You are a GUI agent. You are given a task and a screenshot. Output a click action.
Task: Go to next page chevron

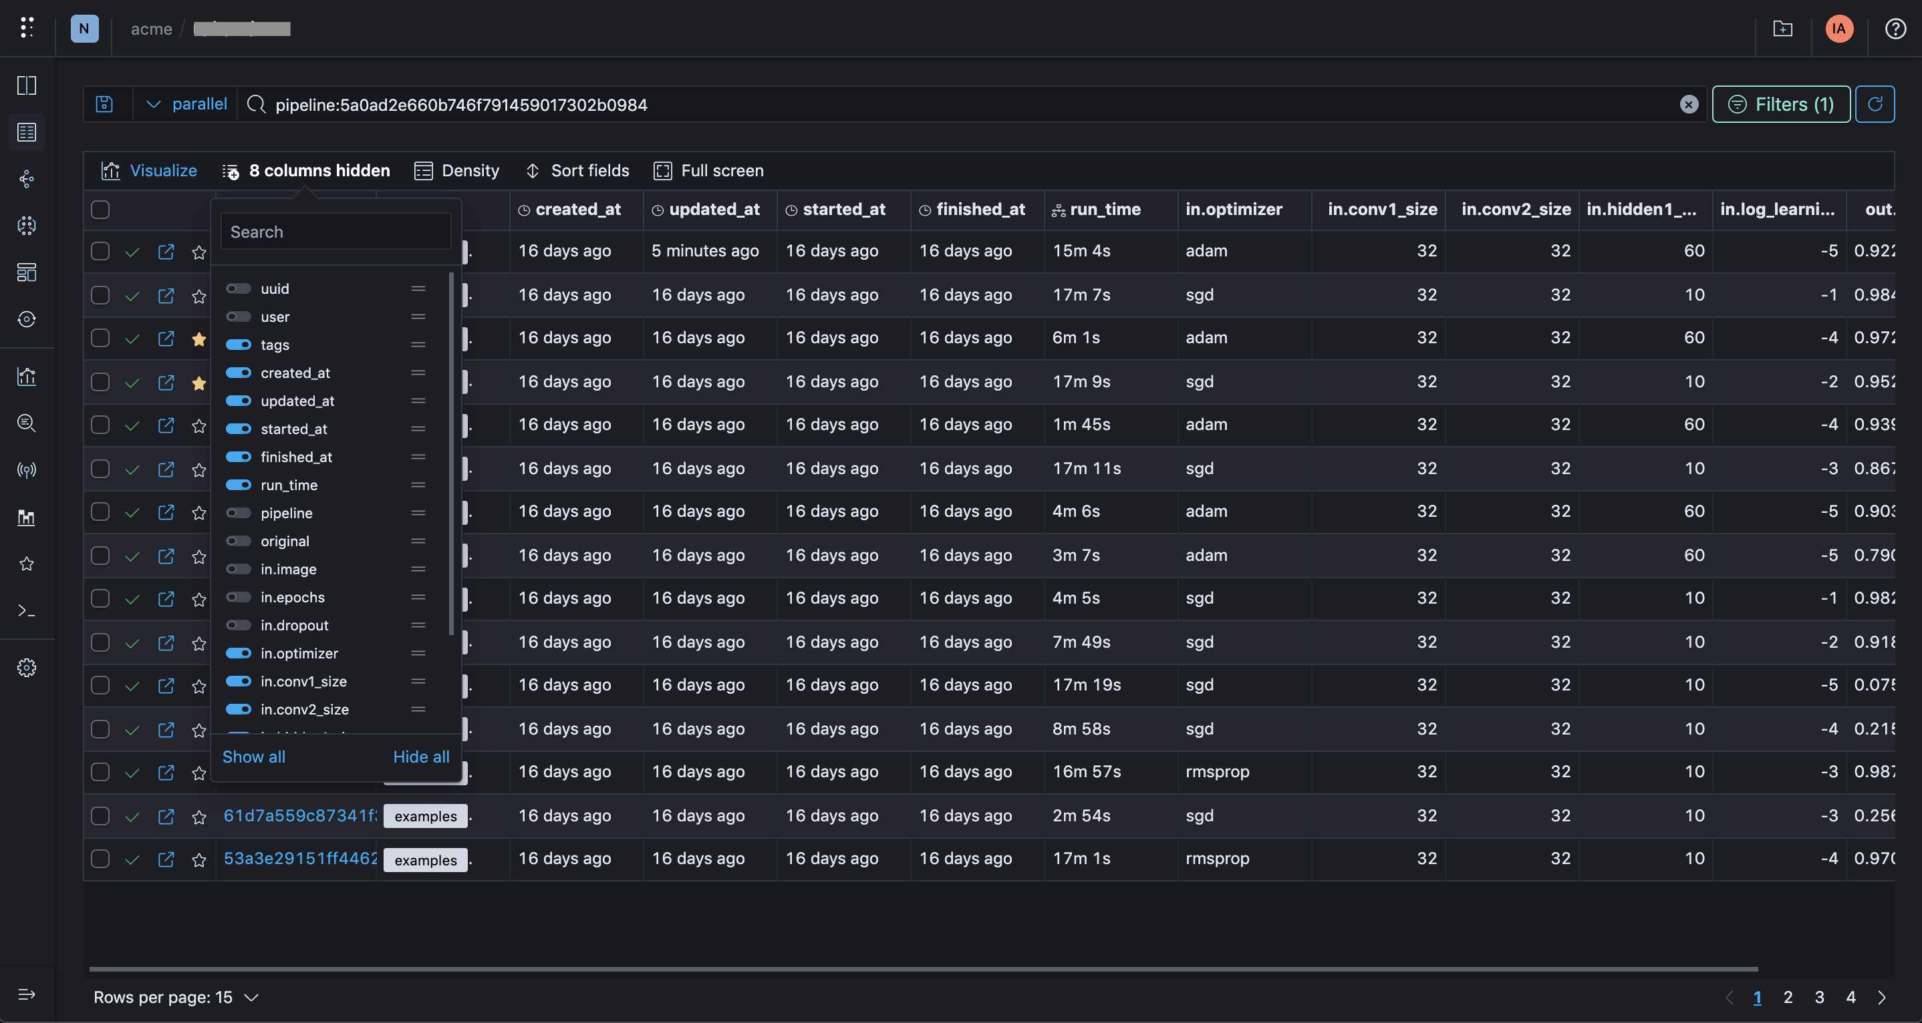click(x=1882, y=997)
